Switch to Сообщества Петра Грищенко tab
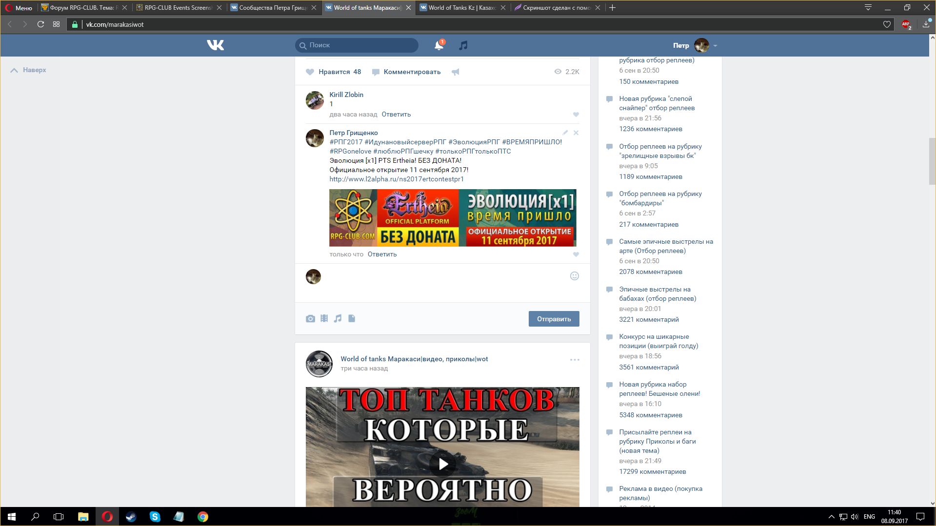This screenshot has width=936, height=526. coord(273,8)
